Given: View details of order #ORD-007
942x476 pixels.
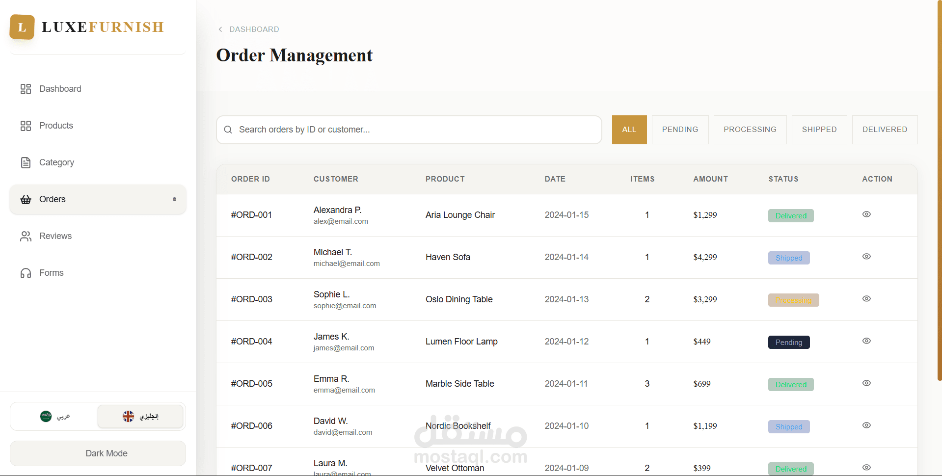Looking at the screenshot, I should click(866, 468).
